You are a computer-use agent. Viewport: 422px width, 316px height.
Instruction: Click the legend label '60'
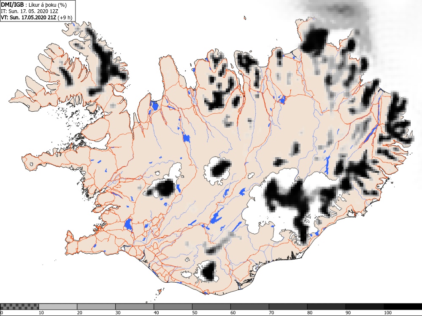[233, 313]
